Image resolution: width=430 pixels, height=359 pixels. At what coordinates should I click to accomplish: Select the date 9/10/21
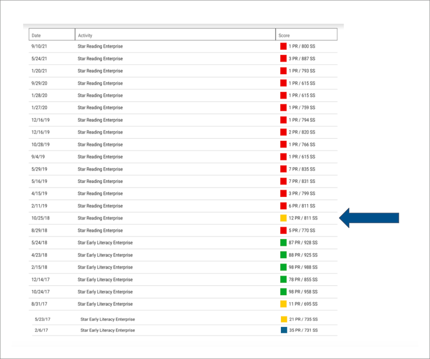tap(39, 46)
